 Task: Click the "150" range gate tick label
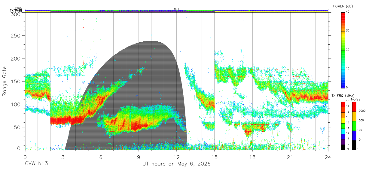tap(16, 82)
